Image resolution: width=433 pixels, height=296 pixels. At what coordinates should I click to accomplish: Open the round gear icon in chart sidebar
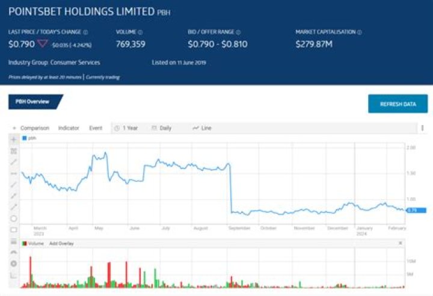(13, 264)
